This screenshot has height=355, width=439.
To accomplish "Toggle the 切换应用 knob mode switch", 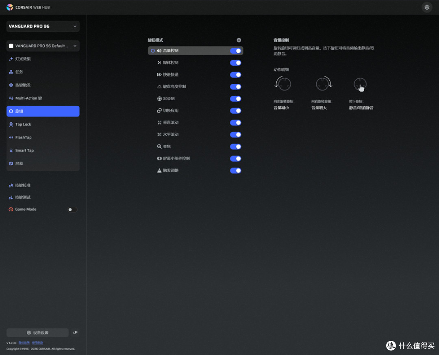I will (235, 111).
